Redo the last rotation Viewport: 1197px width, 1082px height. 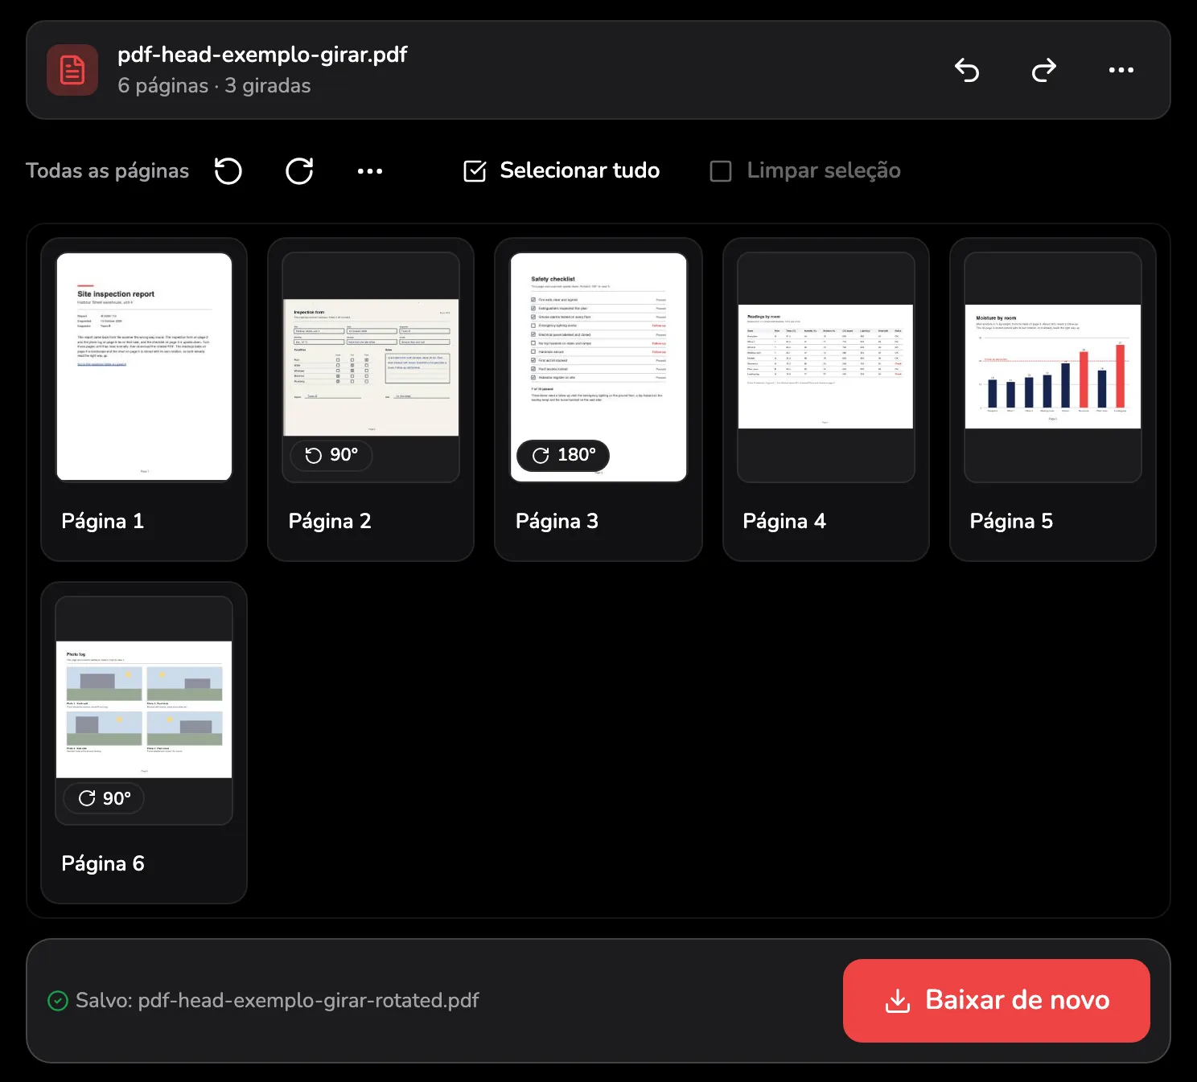(1044, 70)
